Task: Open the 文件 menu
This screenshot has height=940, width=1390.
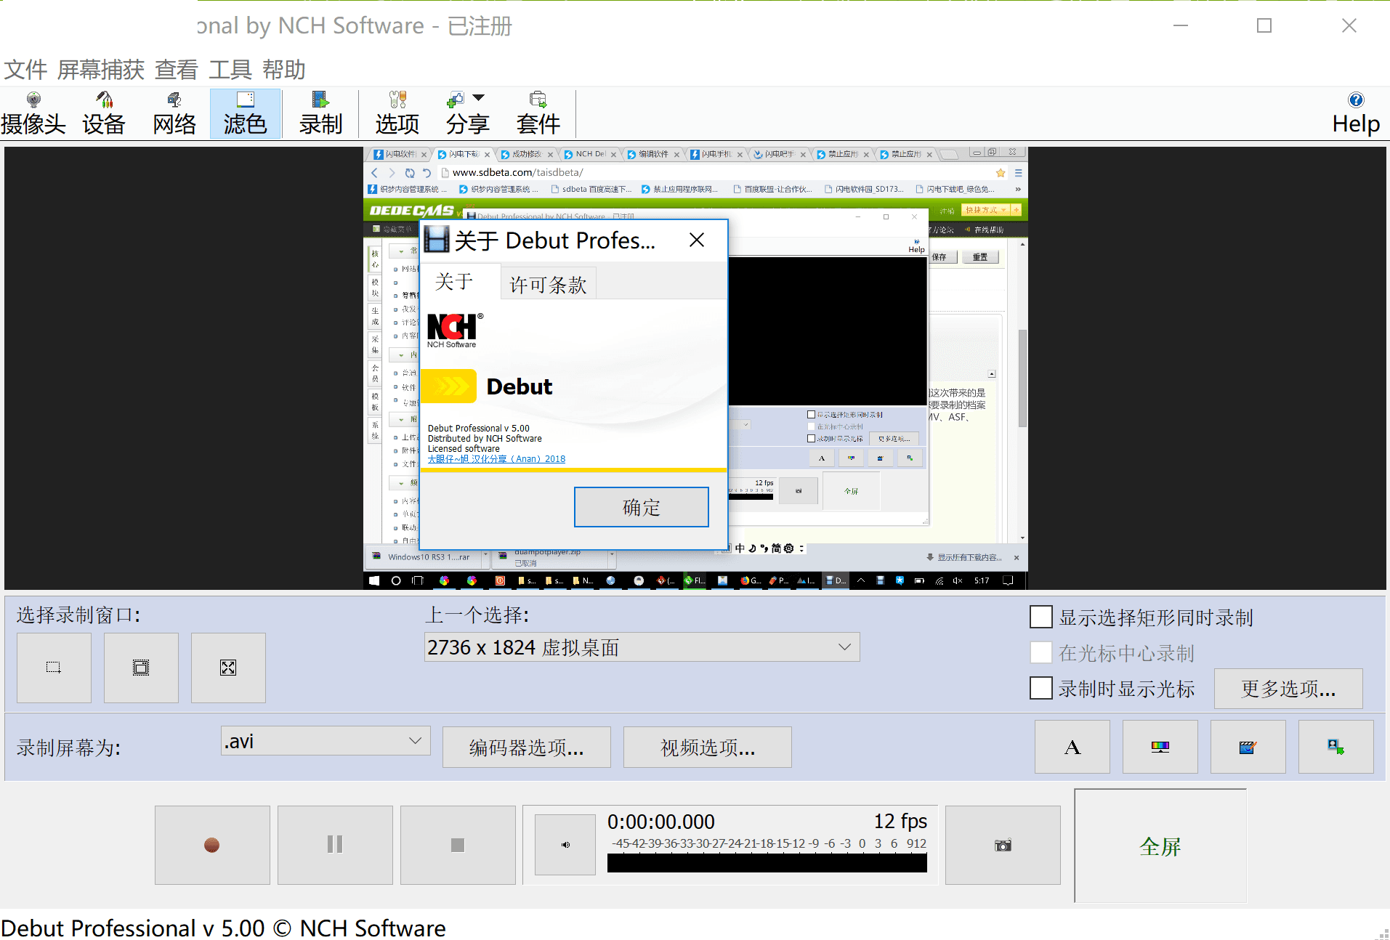Action: tap(25, 70)
